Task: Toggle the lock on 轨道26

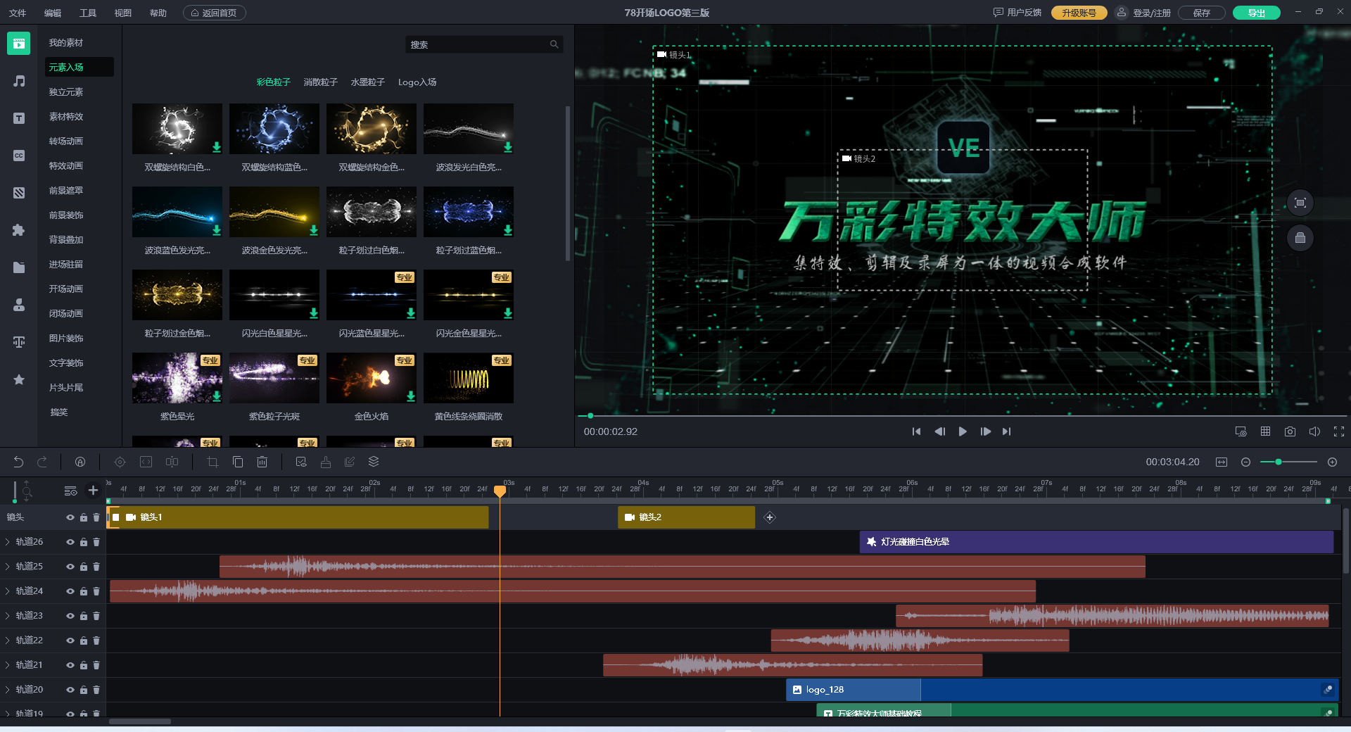Action: pyautogui.click(x=84, y=542)
